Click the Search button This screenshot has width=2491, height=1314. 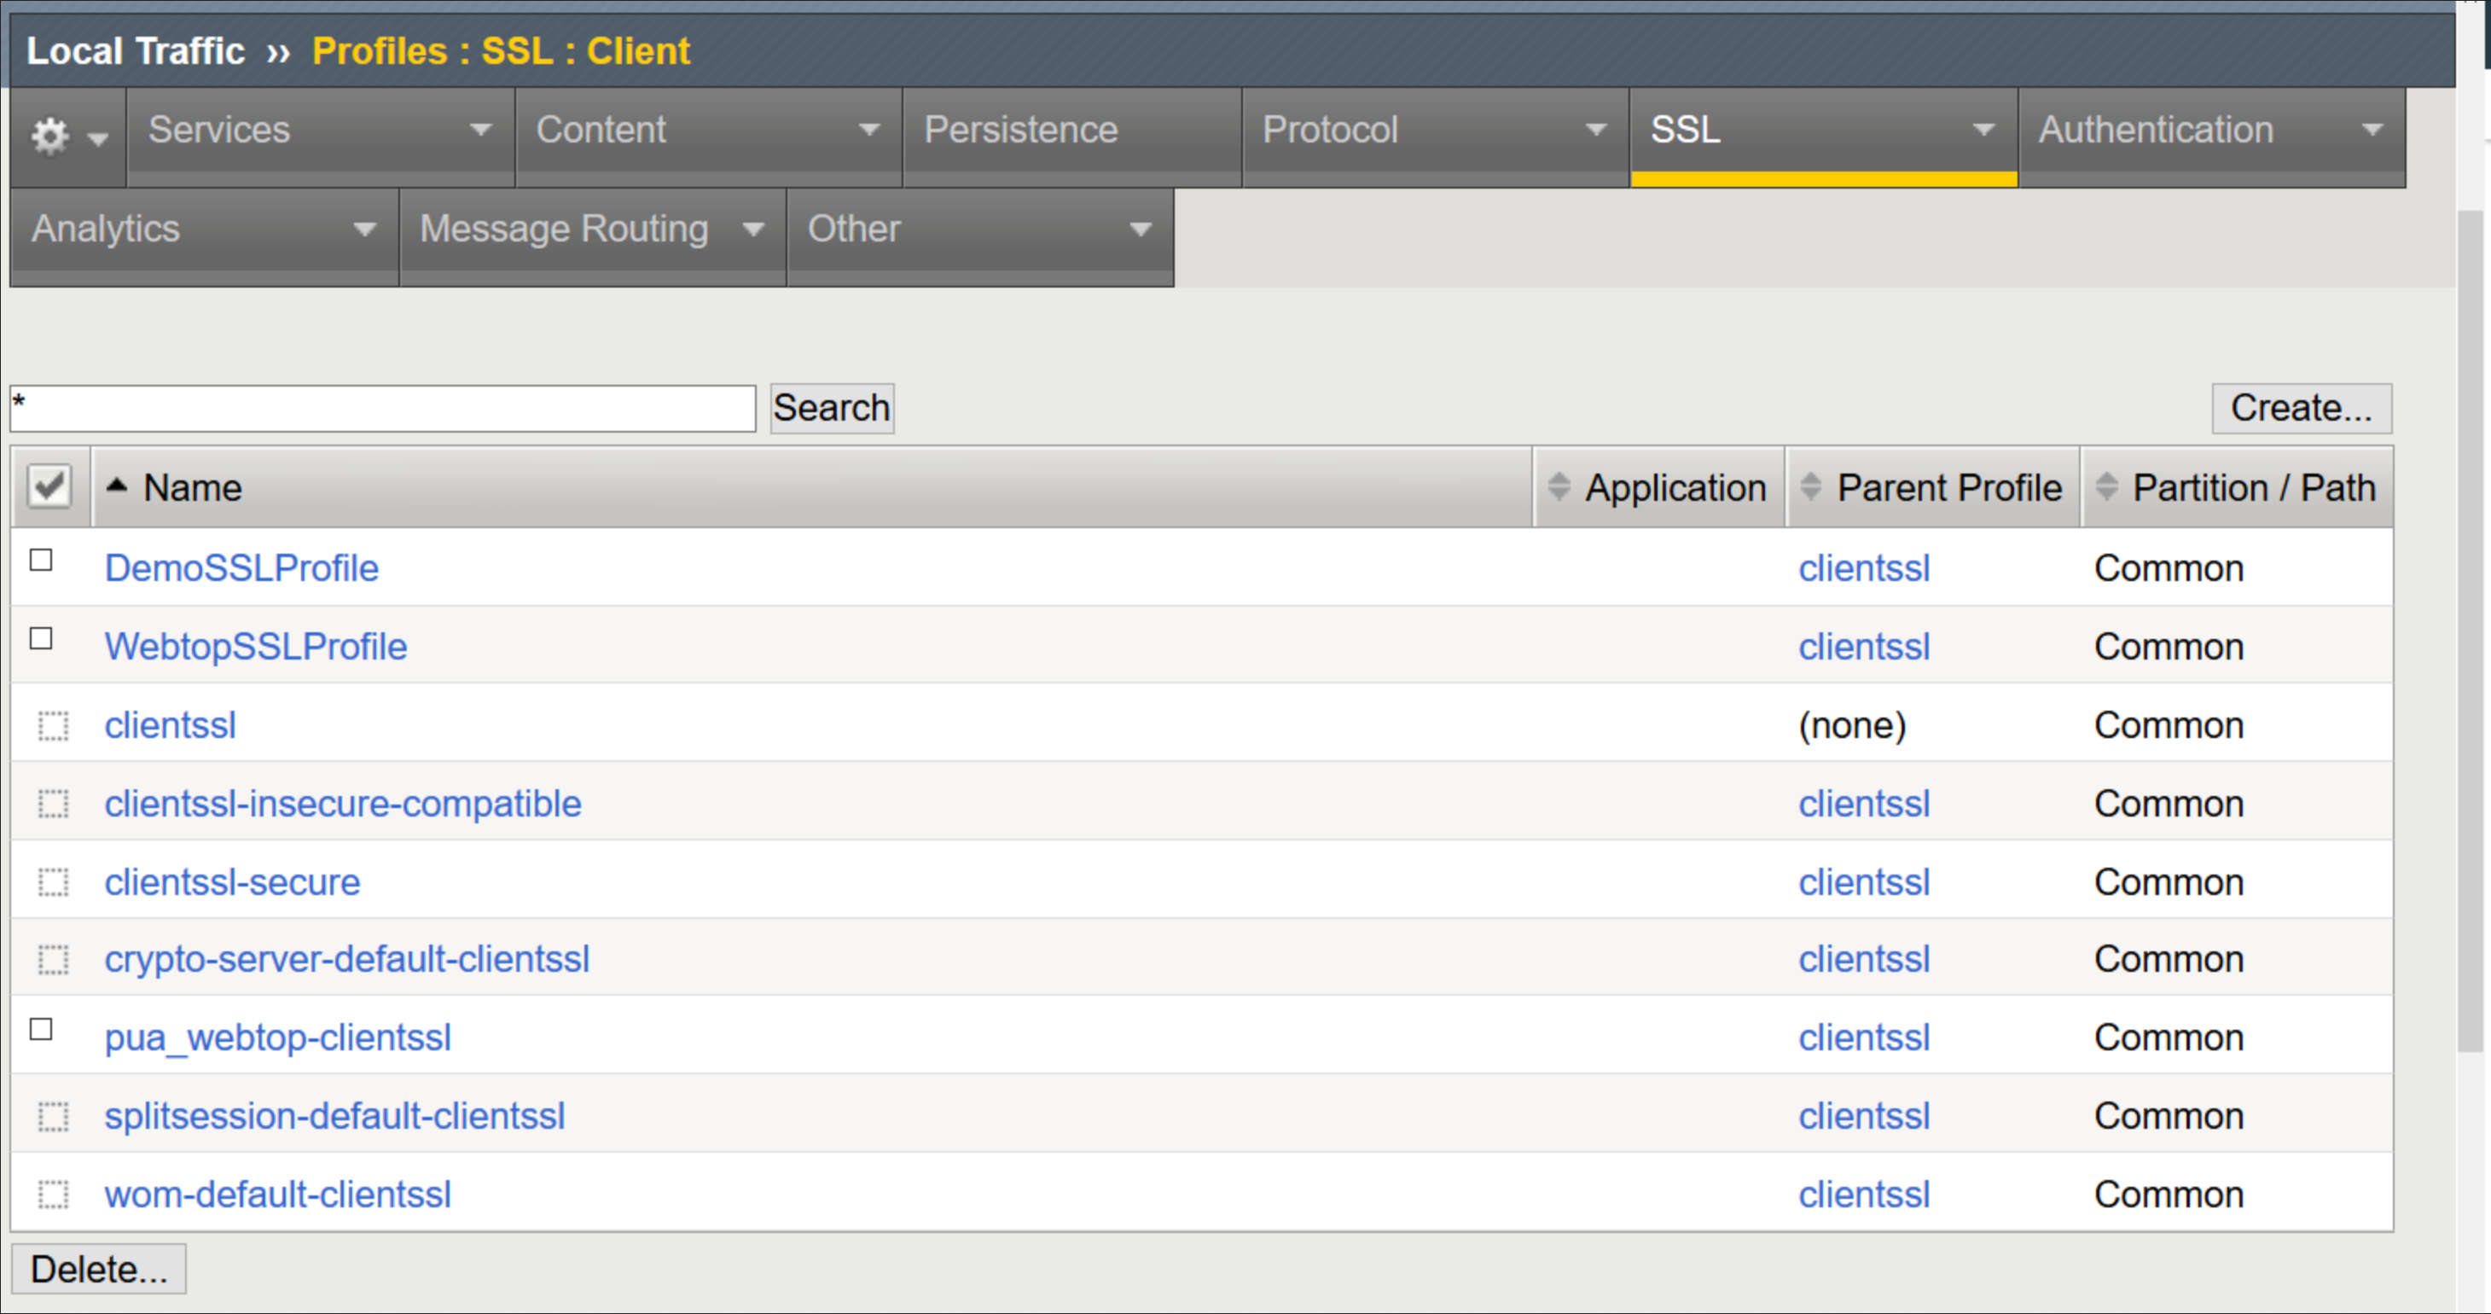[x=831, y=407]
